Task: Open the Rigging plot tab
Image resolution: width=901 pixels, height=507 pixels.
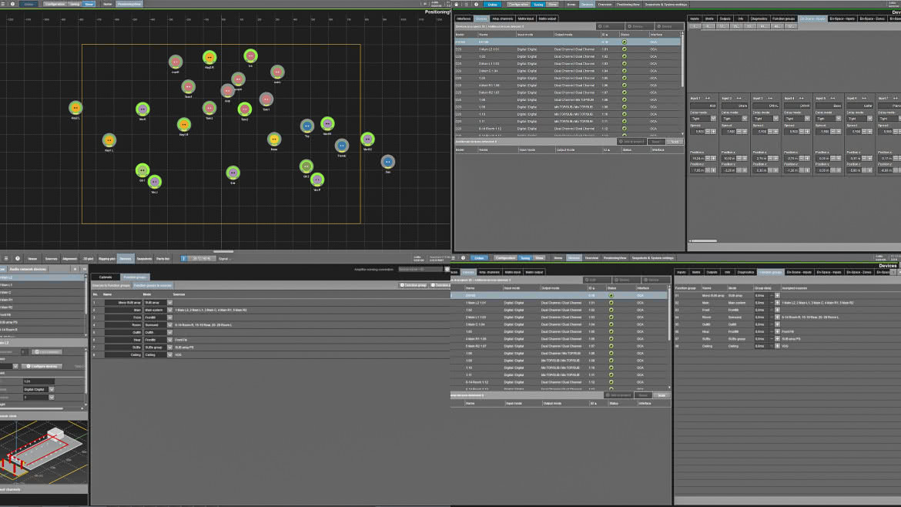Action: pos(107,259)
